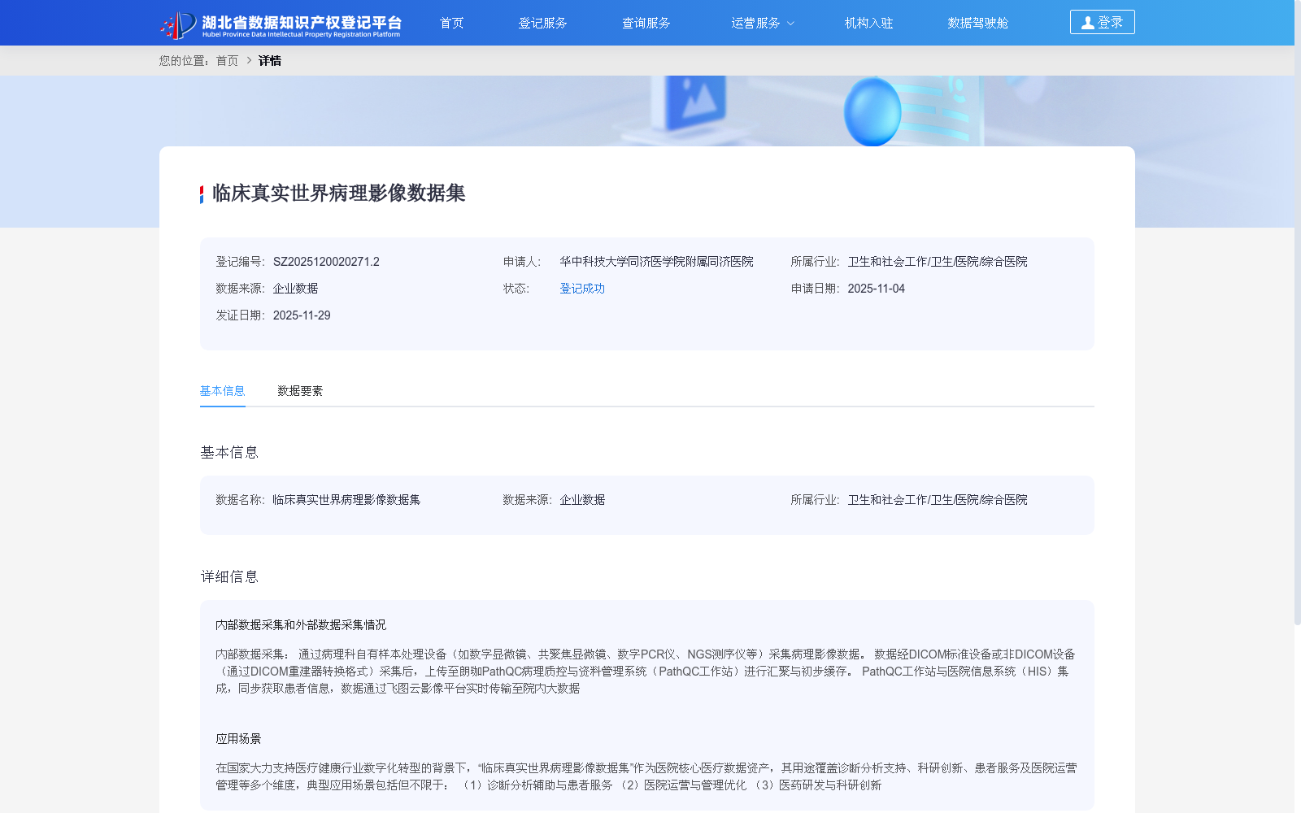
Task: Open the 首页 menu item
Action: point(451,23)
